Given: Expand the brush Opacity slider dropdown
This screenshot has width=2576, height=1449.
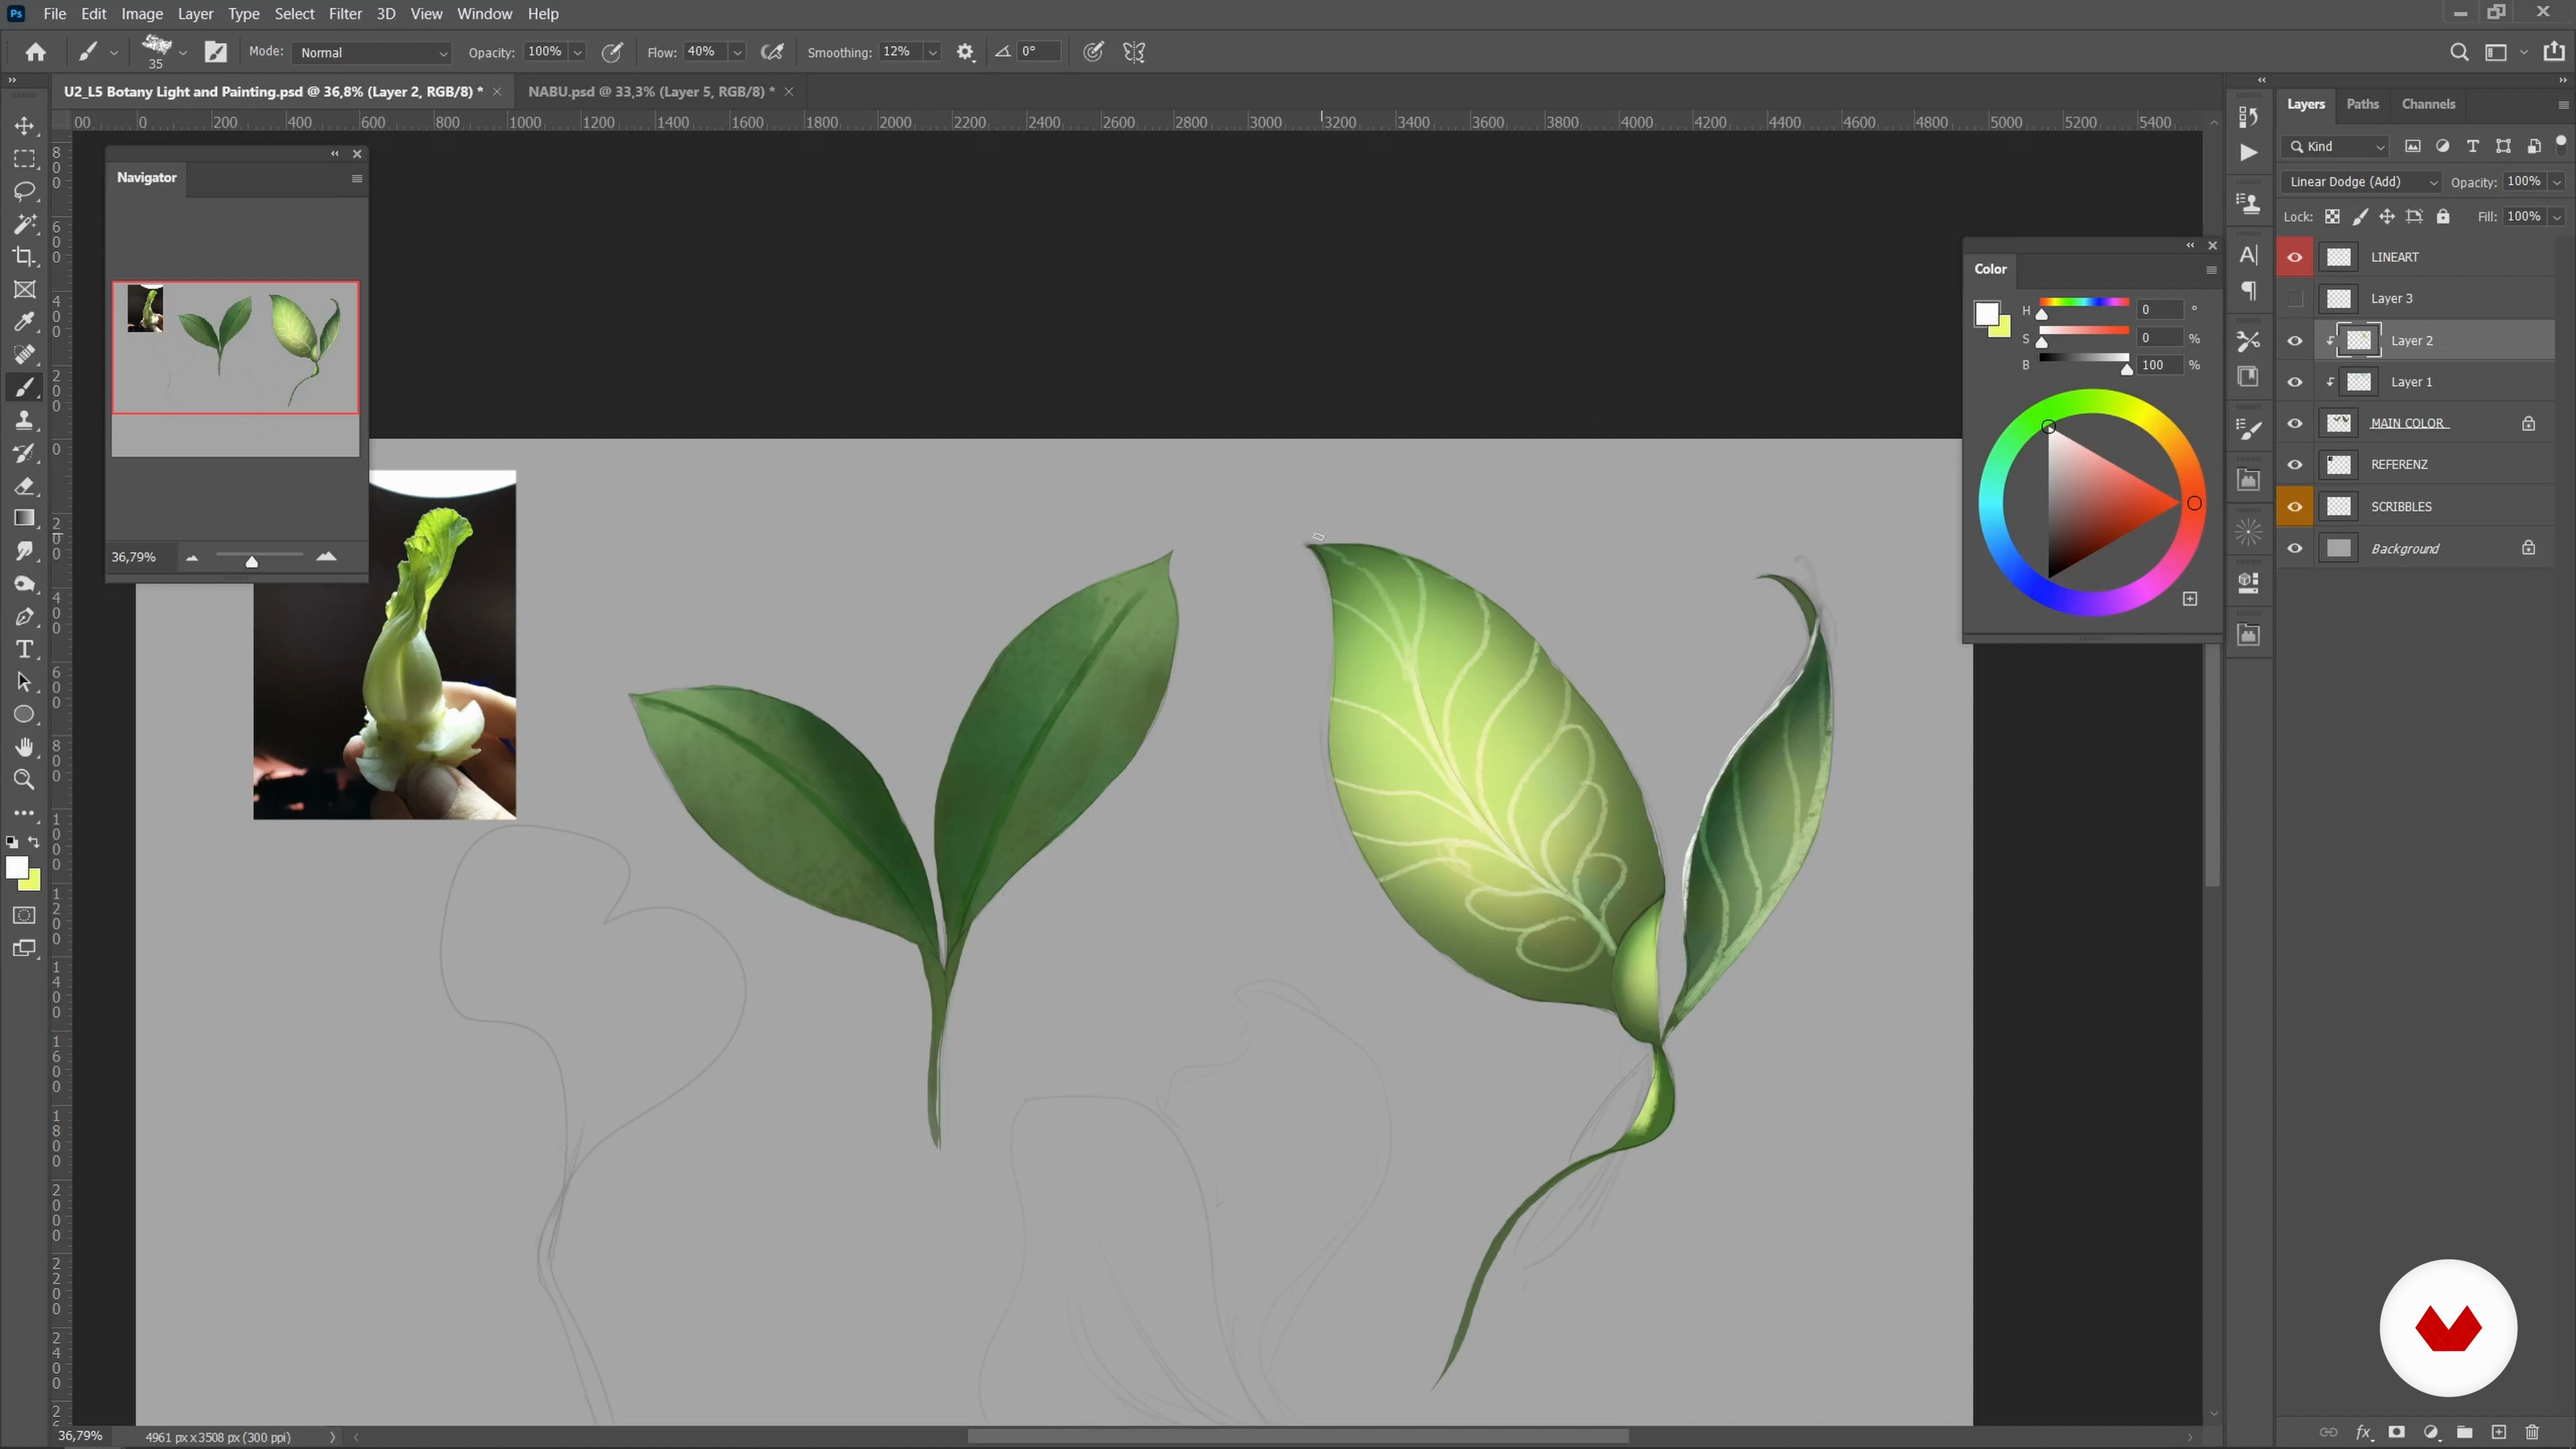Looking at the screenshot, I should [x=577, y=52].
